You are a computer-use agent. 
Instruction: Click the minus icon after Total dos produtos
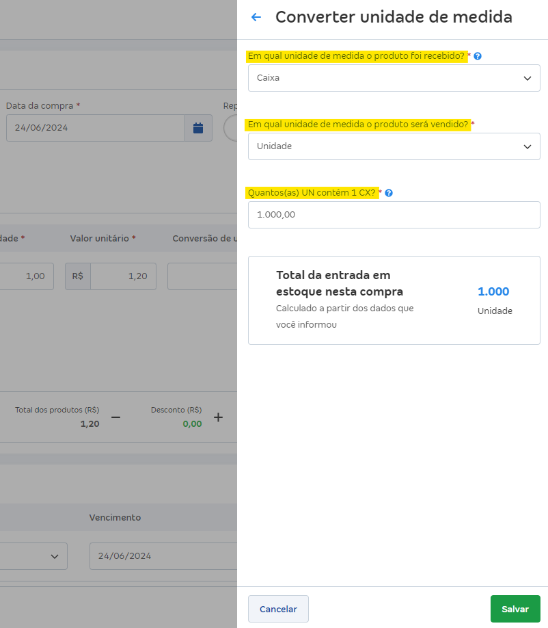tap(115, 417)
